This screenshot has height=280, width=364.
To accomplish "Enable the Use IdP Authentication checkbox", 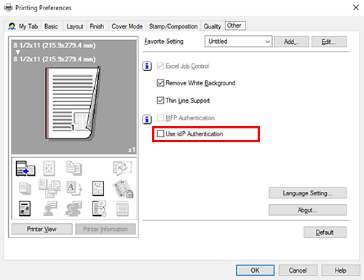I will [160, 133].
